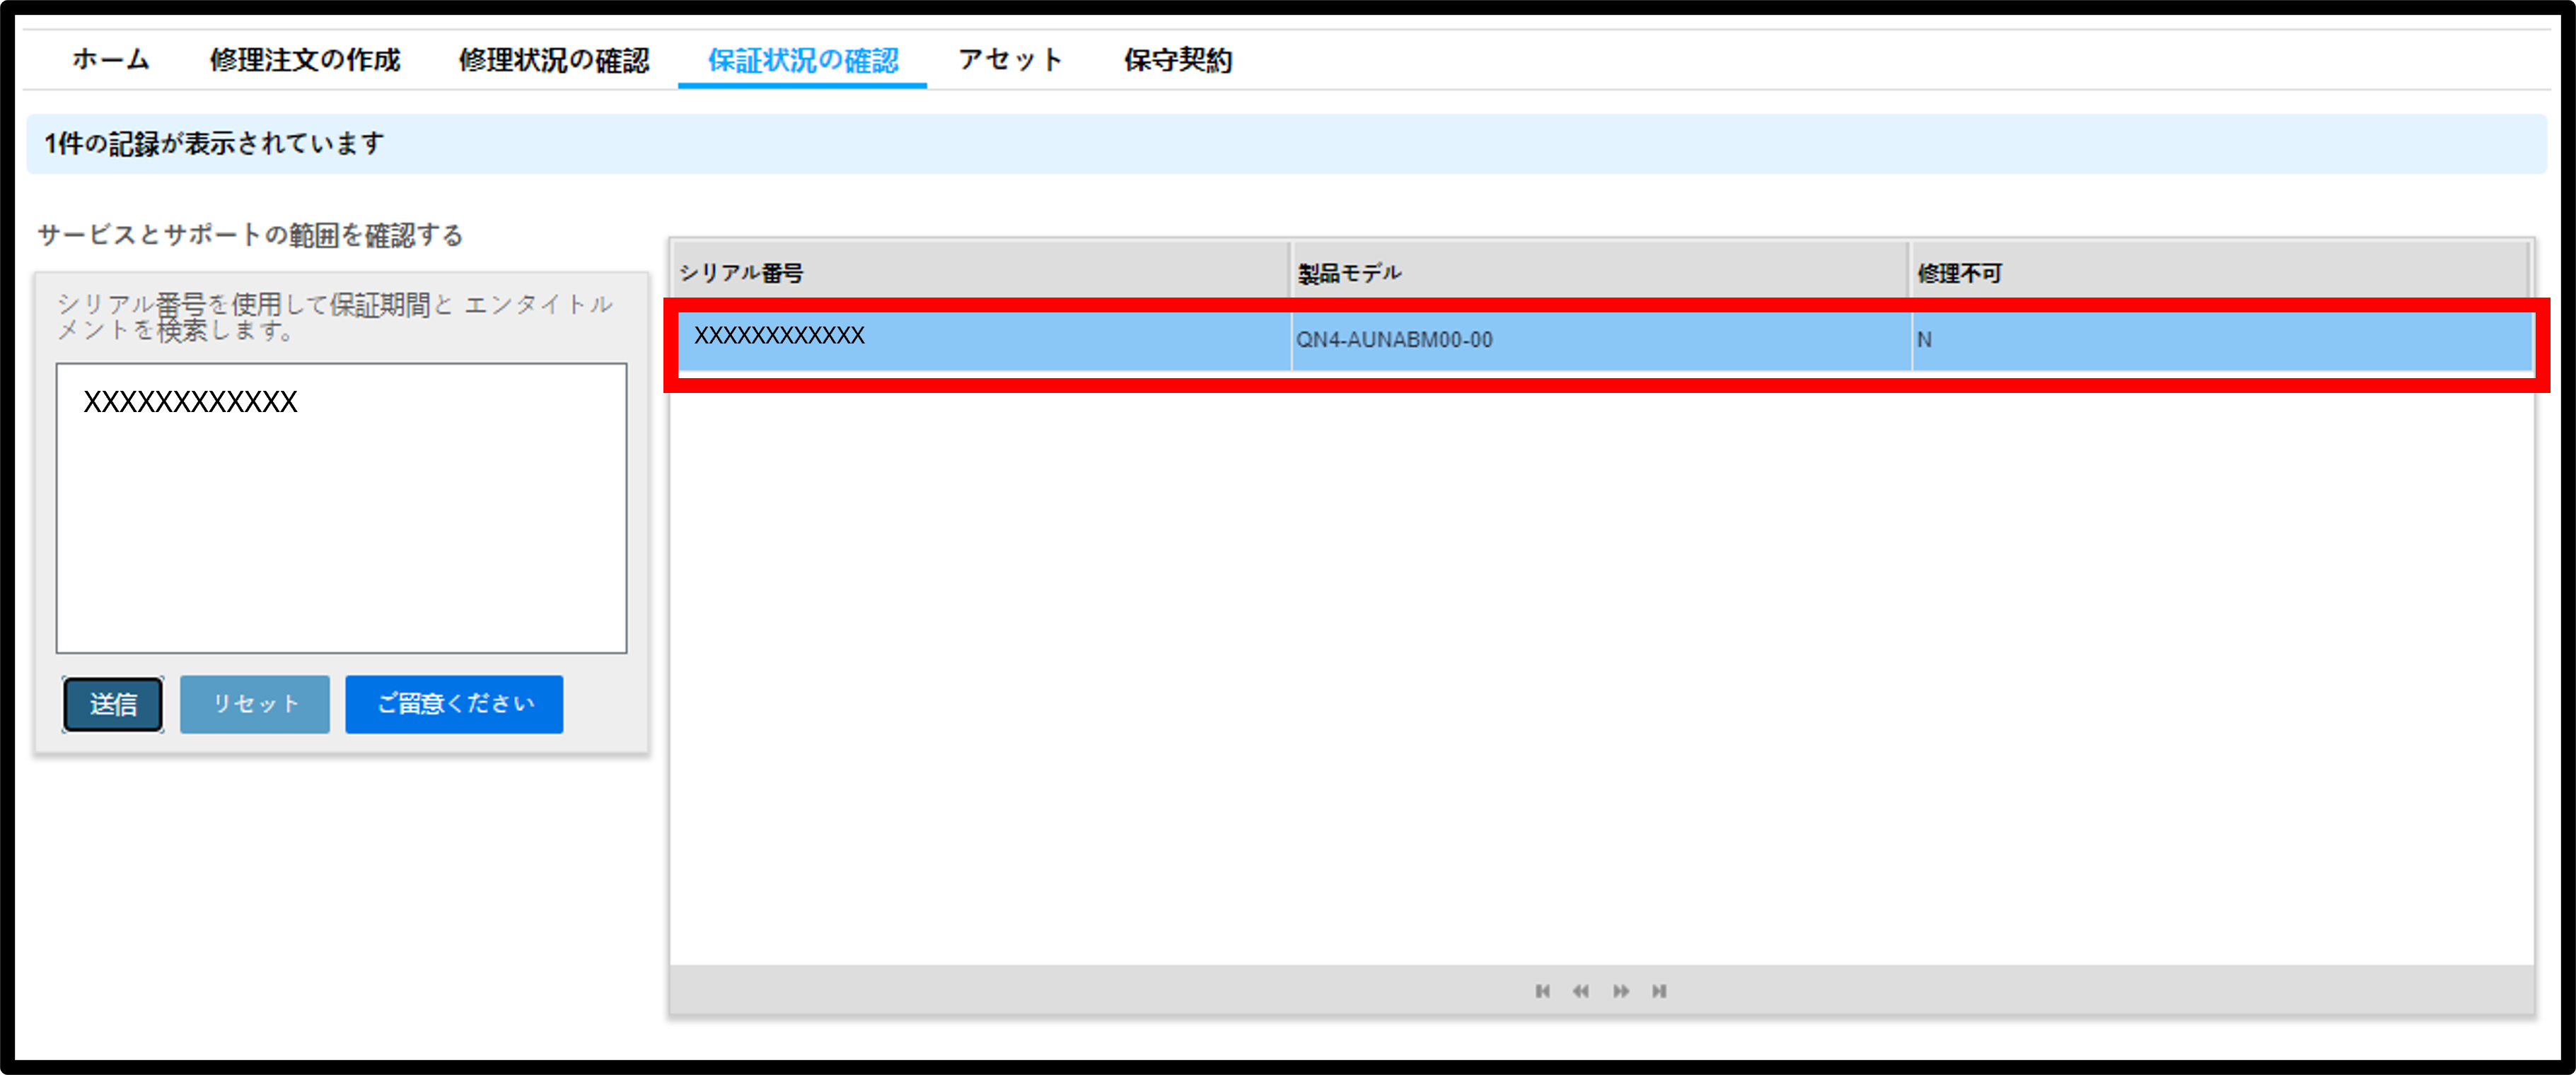The width and height of the screenshot is (2576, 1075).
Task: Switch to 保守契約 tab
Action: (x=1178, y=60)
